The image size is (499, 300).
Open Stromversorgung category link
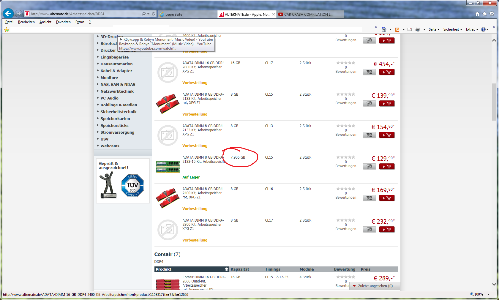click(x=117, y=132)
